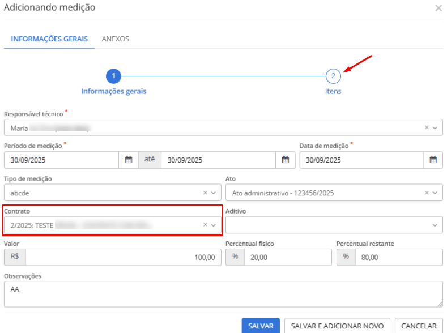Click the Valor input field
447x333 pixels.
click(x=122, y=257)
